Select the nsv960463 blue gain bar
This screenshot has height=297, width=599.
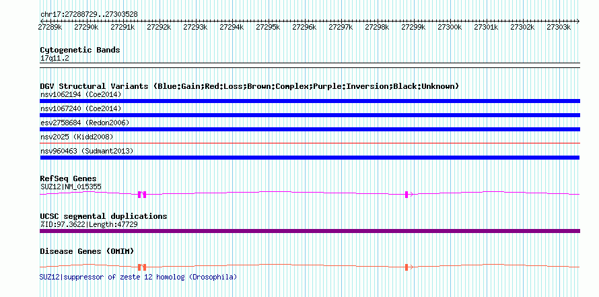pos(310,158)
